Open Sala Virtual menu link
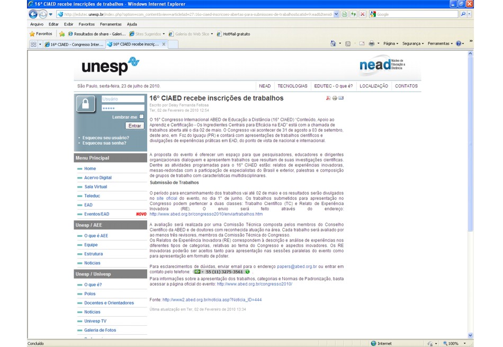The width and height of the screenshot is (503, 347). [x=96, y=186]
